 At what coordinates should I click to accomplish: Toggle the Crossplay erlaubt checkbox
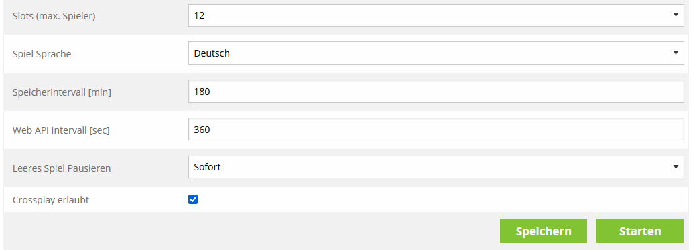click(x=193, y=199)
